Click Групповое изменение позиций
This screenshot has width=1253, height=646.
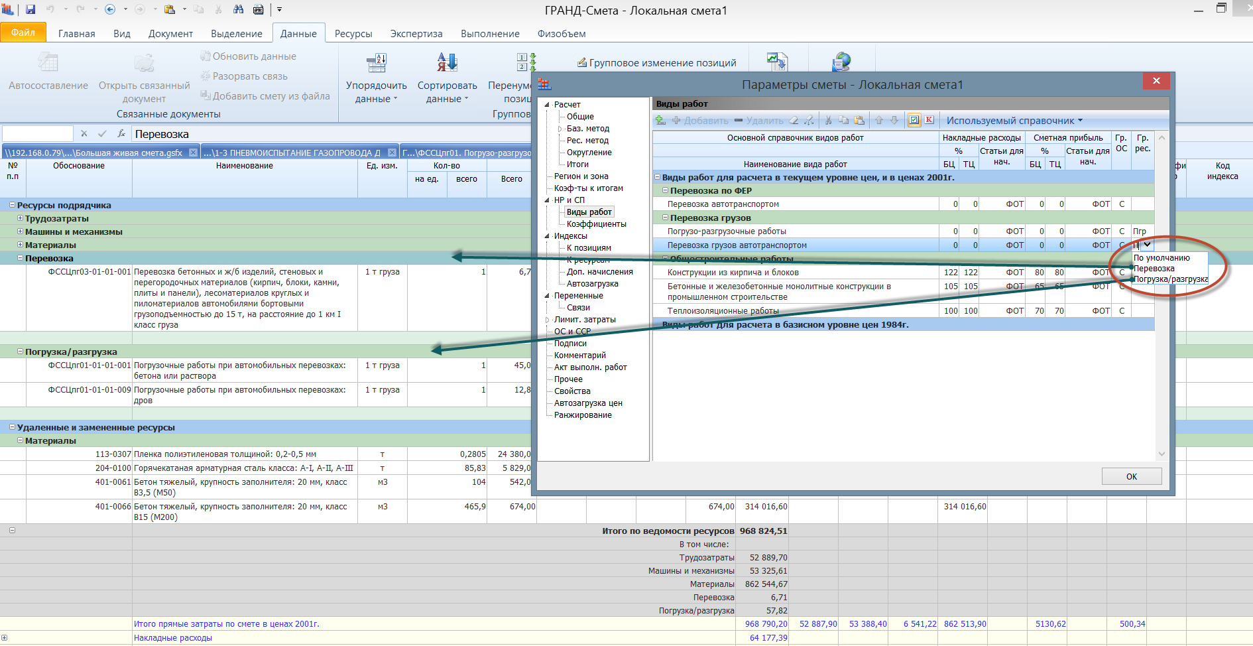click(x=656, y=62)
